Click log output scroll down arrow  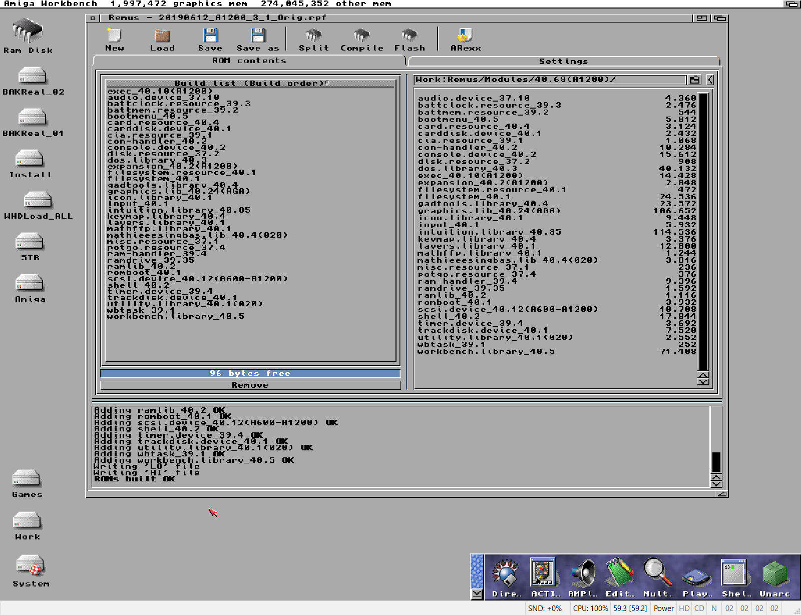coord(716,484)
